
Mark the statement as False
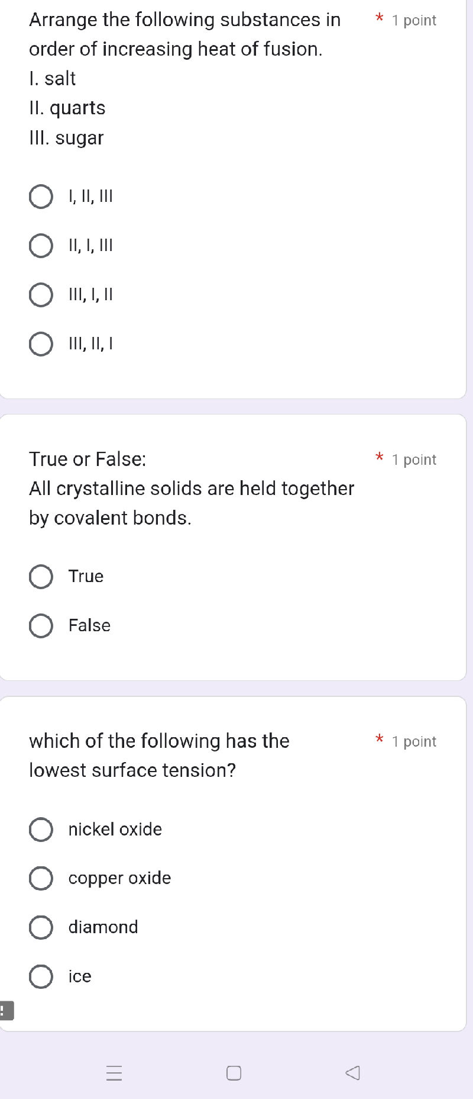click(x=41, y=626)
